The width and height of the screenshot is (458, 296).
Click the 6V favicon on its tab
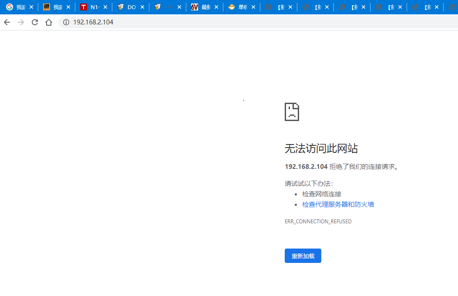pyautogui.click(x=195, y=7)
